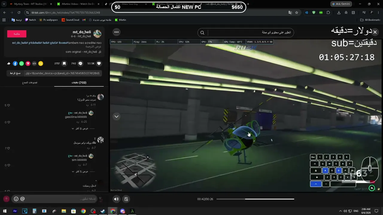Open the first commenter's avatar
383x215 pixels.
tap(101, 97)
